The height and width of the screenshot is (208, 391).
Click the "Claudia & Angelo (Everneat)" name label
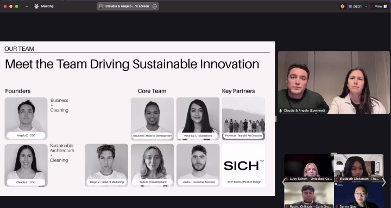[304, 110]
